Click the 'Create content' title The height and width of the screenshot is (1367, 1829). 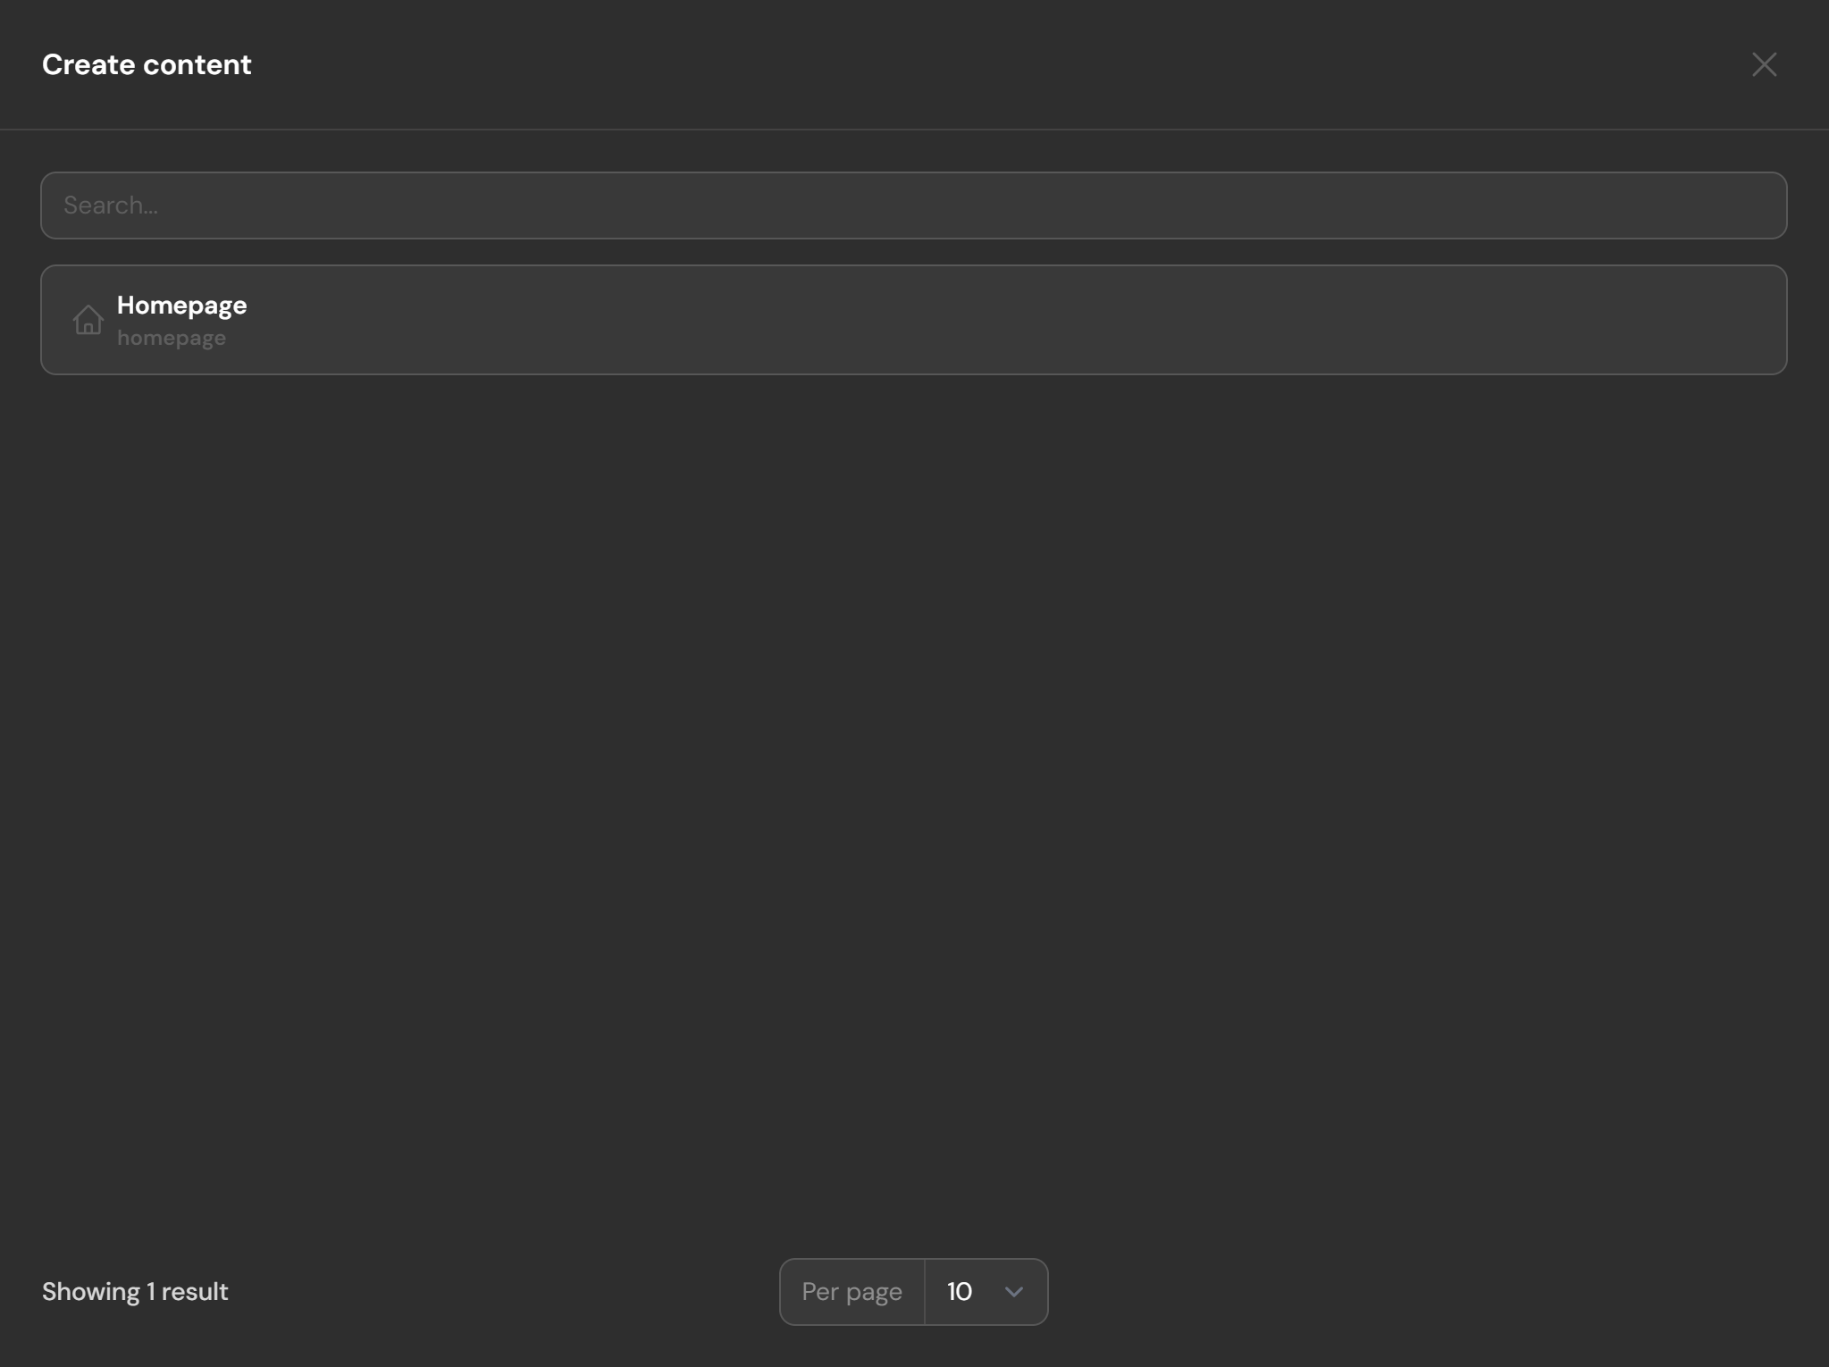pos(147,64)
